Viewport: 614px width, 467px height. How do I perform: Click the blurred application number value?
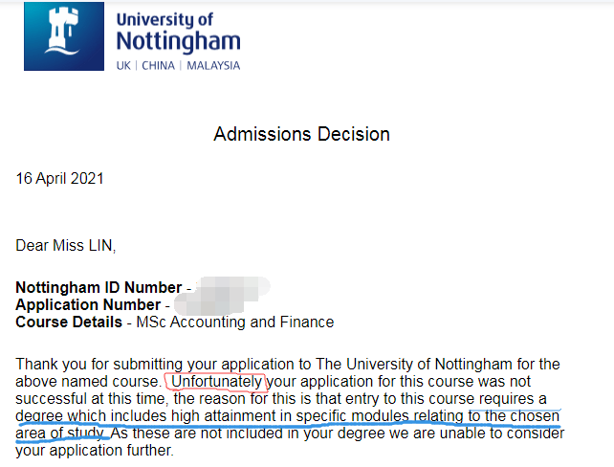pos(209,305)
